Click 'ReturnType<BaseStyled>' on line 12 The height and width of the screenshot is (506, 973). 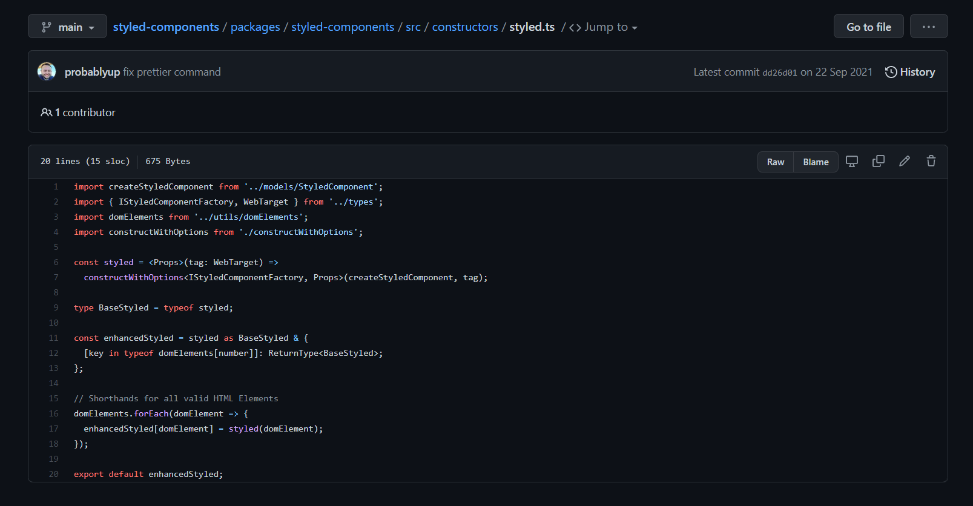pos(323,353)
